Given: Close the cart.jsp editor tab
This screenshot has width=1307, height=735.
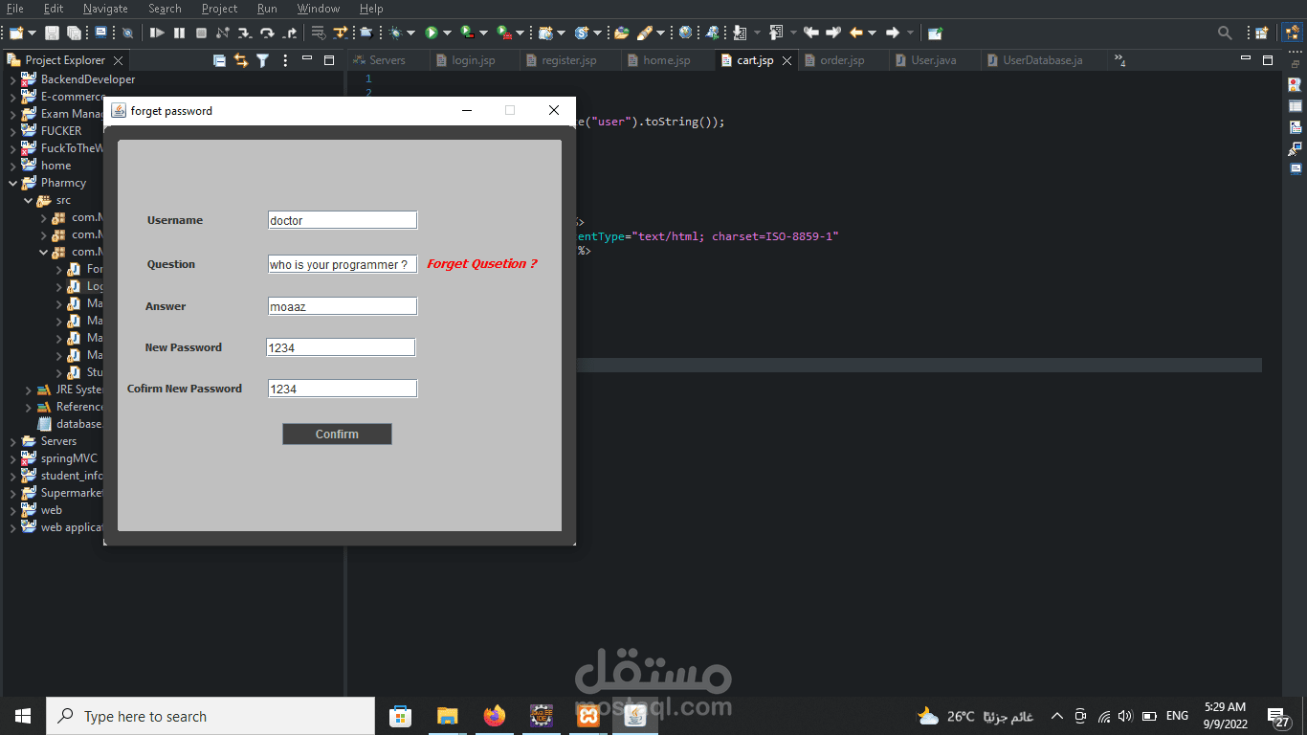Looking at the screenshot, I should [786, 60].
